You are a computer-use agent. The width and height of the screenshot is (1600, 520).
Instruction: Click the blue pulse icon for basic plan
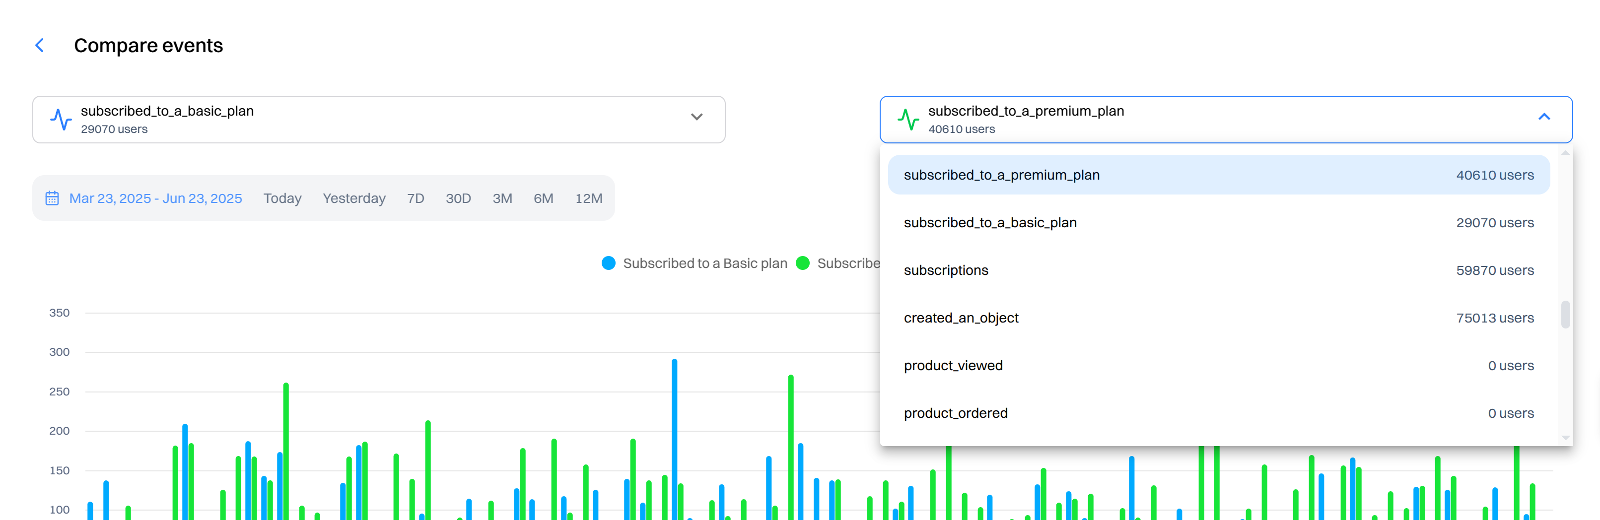pyautogui.click(x=61, y=119)
